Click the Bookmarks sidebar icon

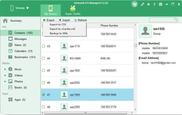tap(10, 57)
